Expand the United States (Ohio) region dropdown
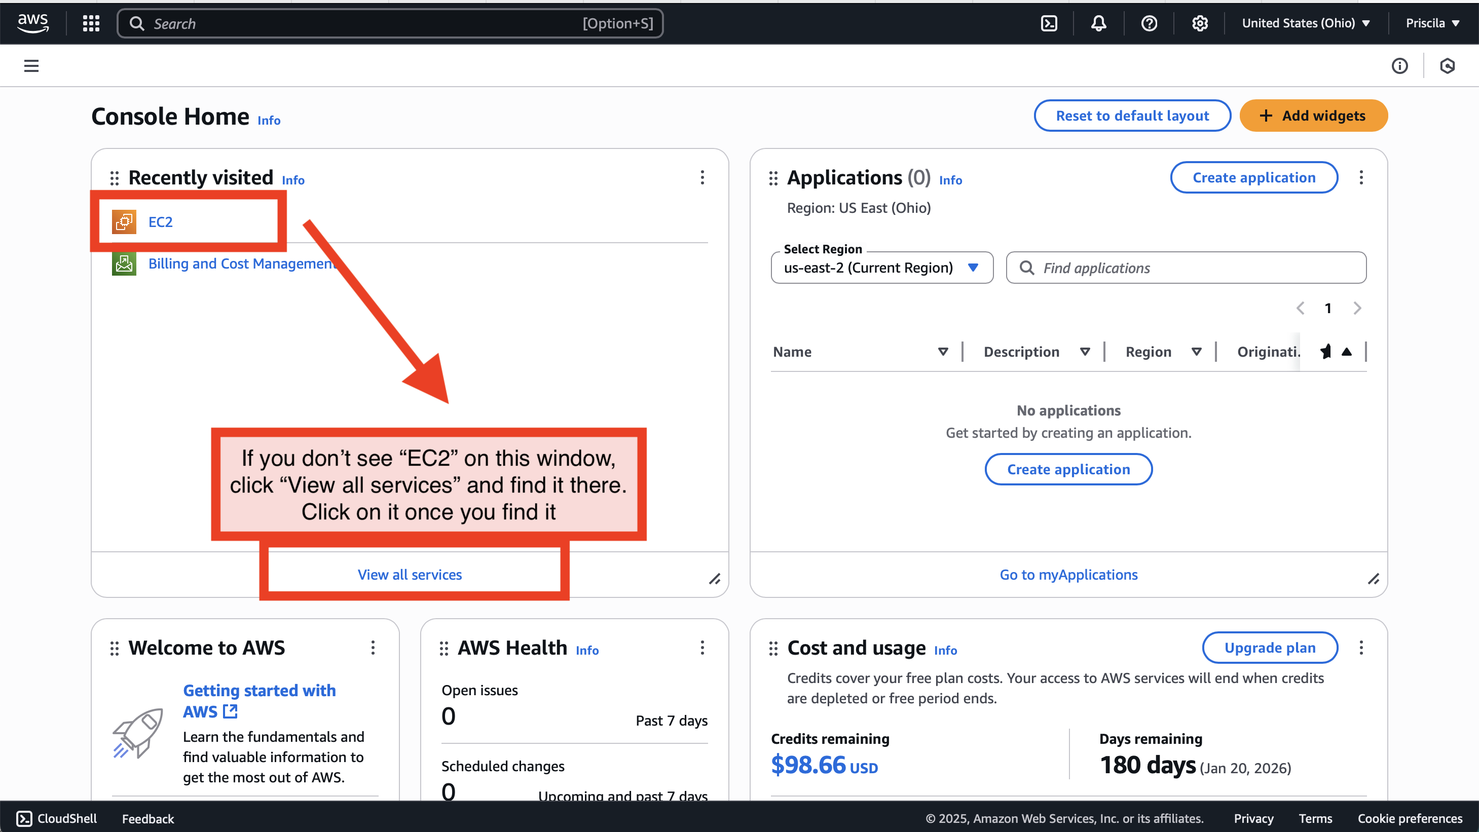Screen dimensions: 1479x832 point(1306,23)
